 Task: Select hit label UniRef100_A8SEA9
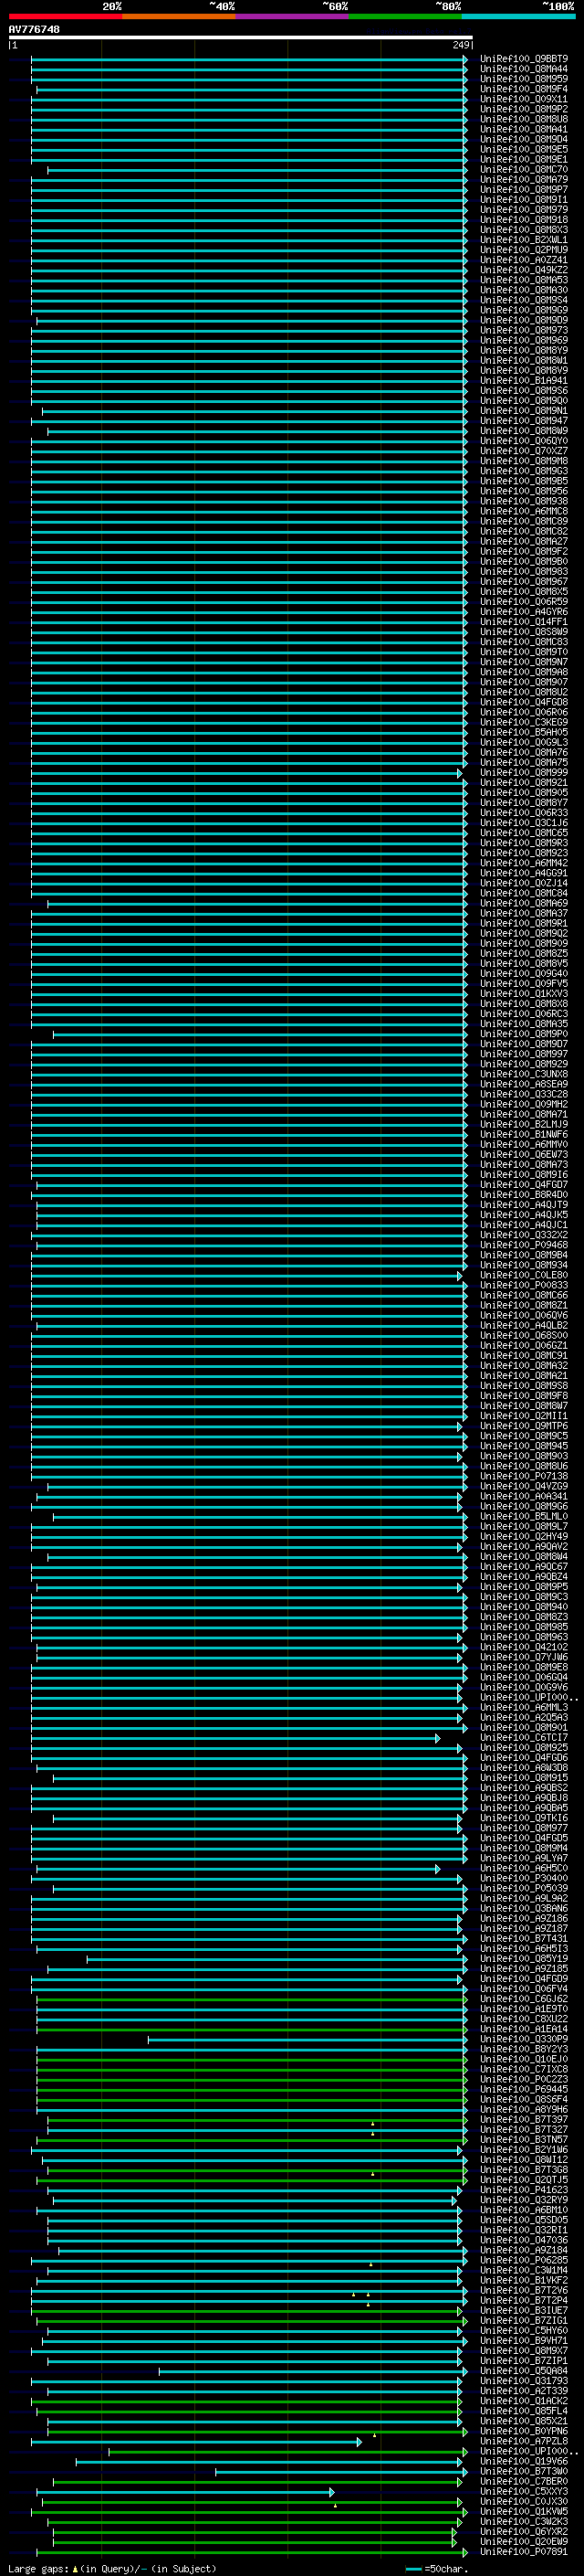(x=524, y=1084)
